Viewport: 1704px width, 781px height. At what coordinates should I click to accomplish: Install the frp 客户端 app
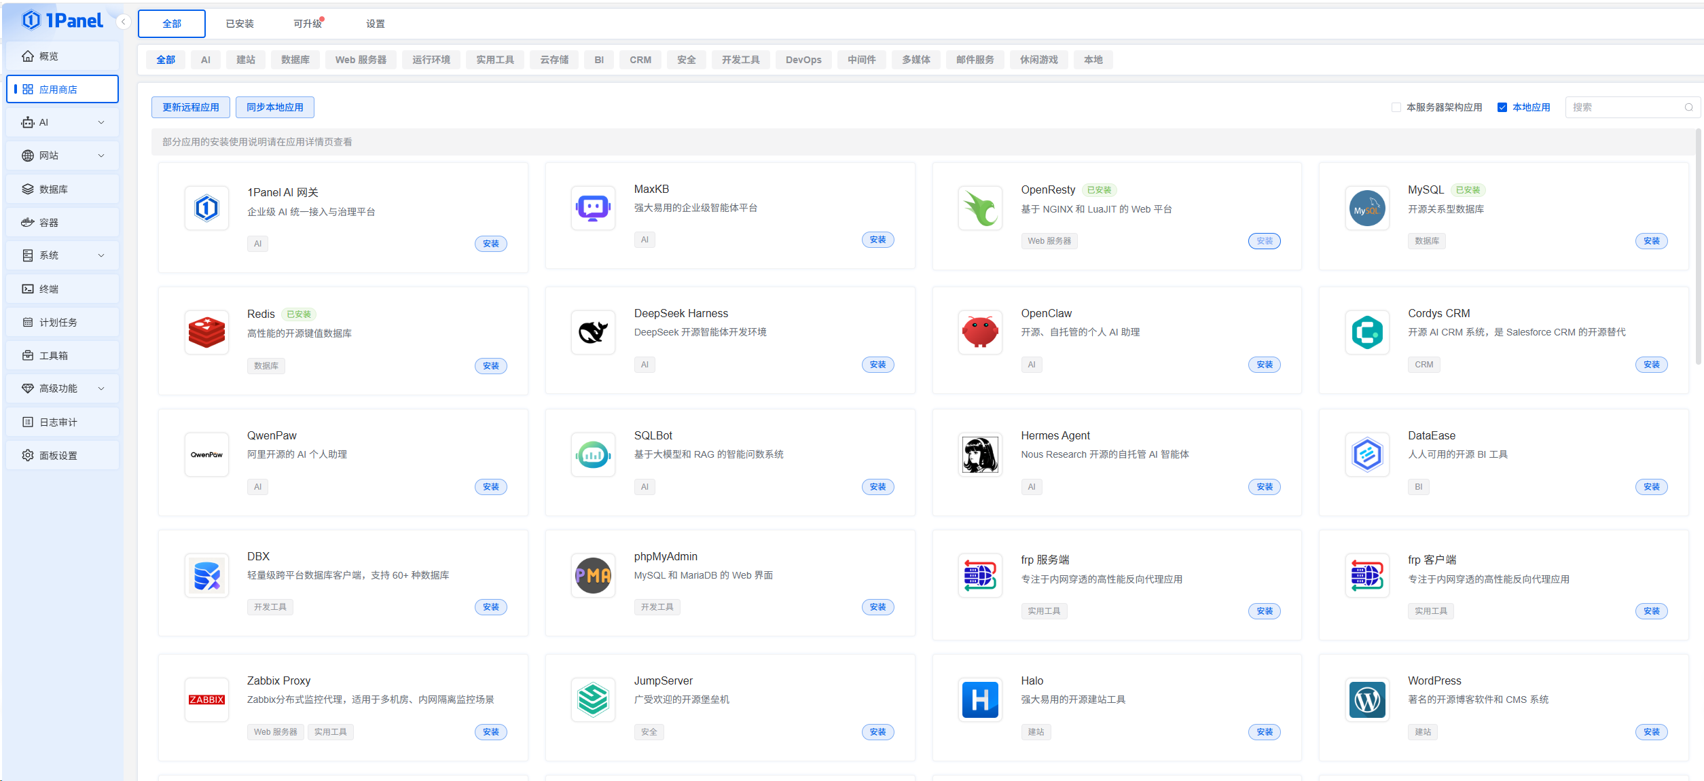[x=1652, y=611]
